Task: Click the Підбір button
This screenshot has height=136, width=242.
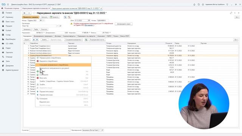Action: [x=36, y=29]
